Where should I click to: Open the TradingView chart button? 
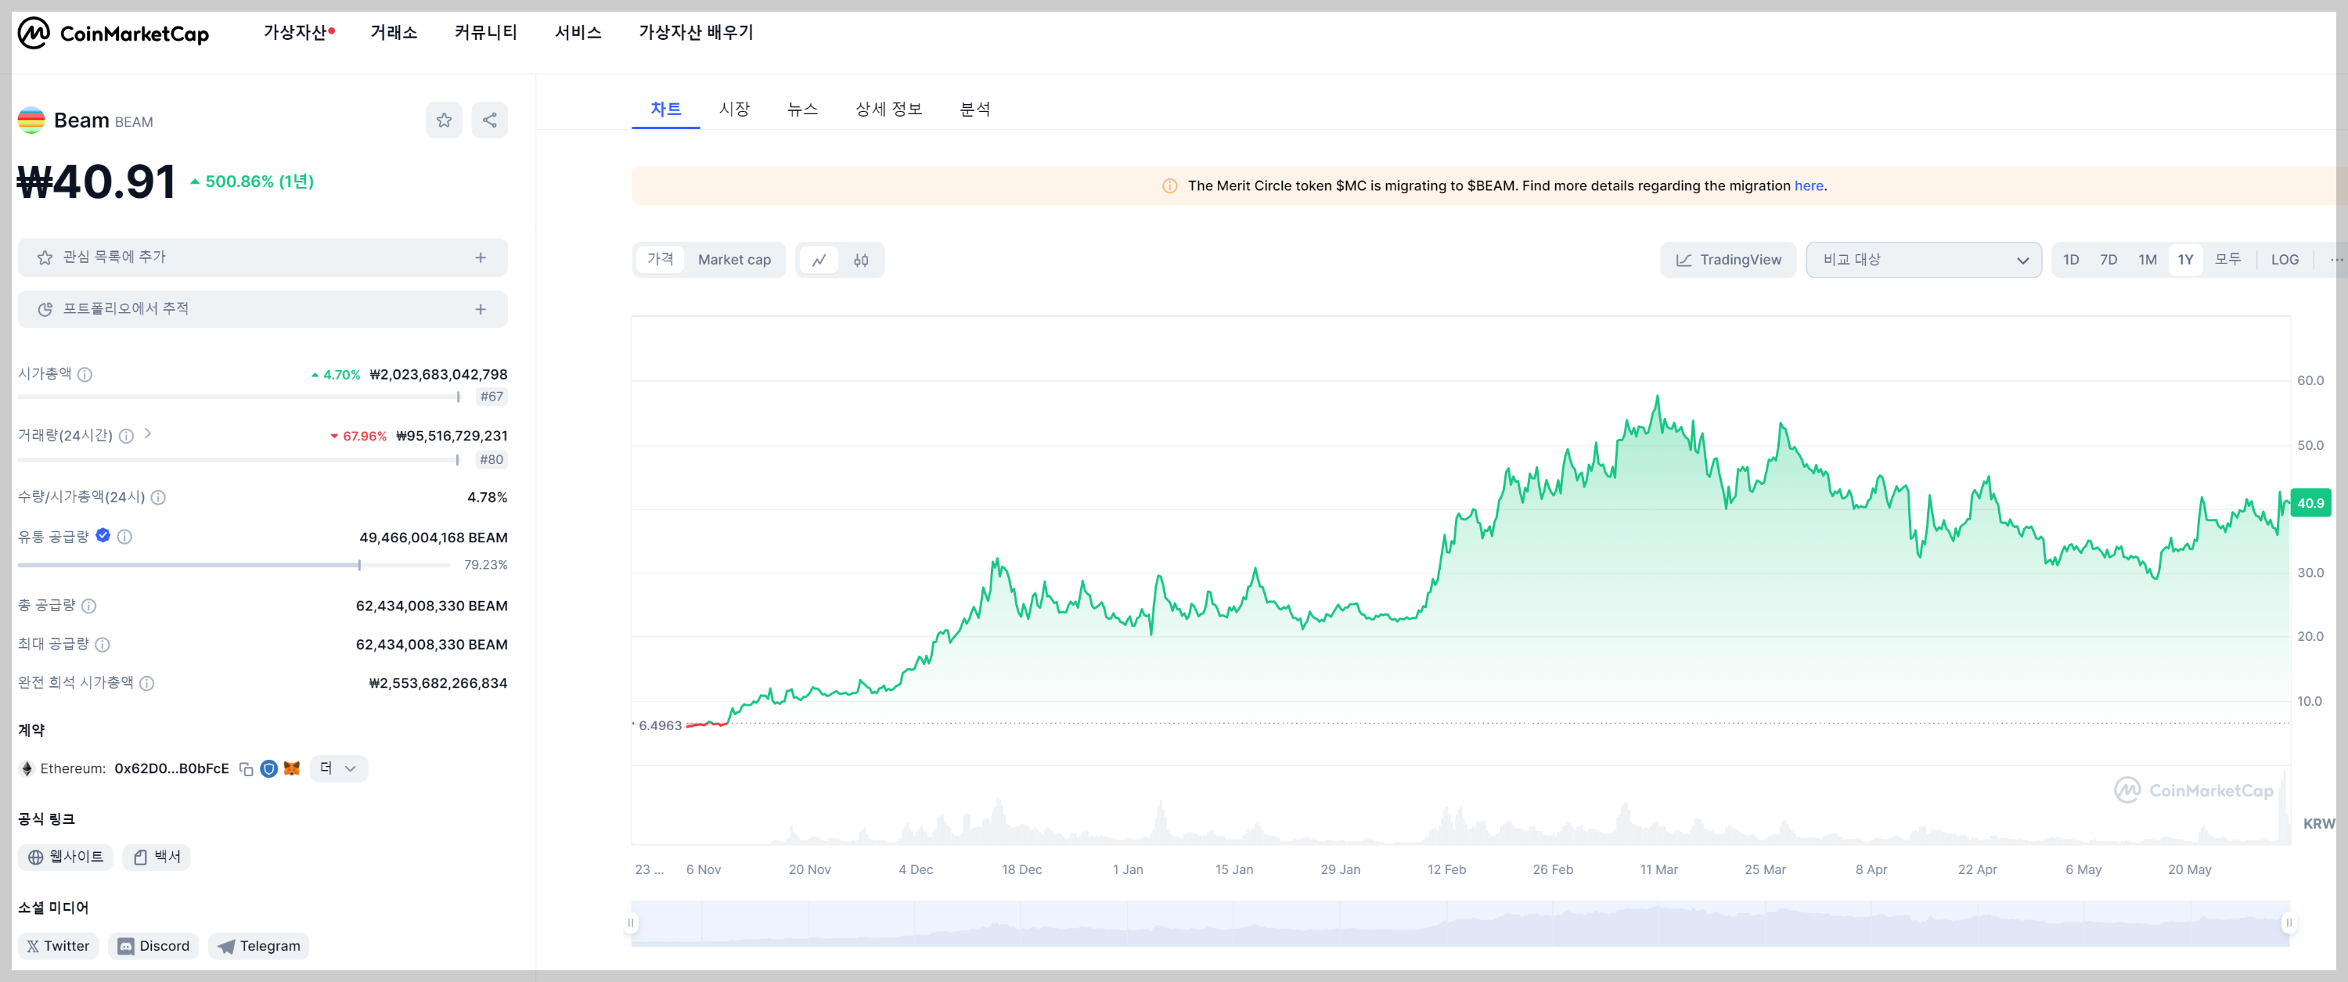(1727, 260)
